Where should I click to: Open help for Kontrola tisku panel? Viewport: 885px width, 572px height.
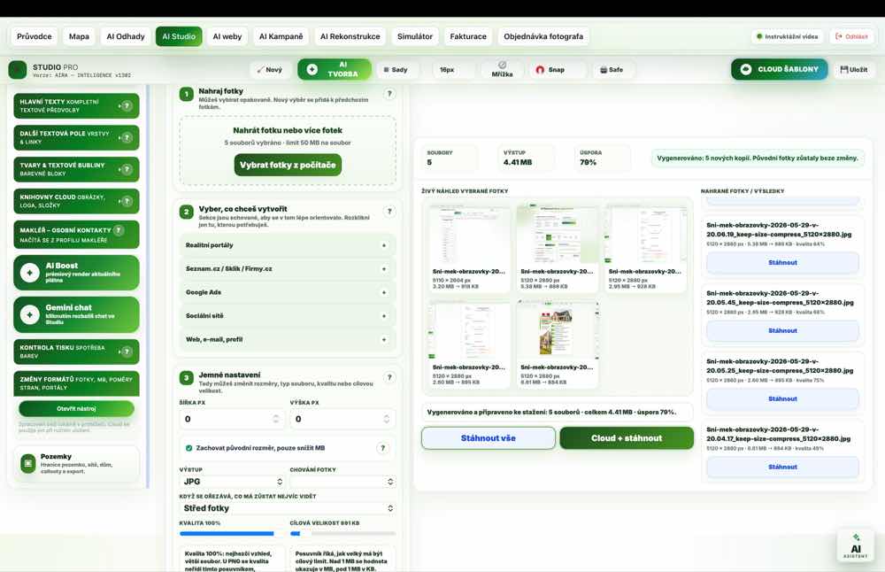[127, 352]
